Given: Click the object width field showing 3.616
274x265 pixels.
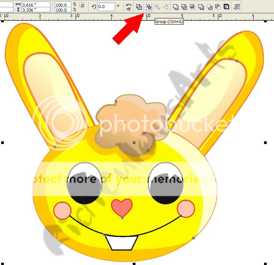Looking at the screenshot, I should click(x=36, y=4).
